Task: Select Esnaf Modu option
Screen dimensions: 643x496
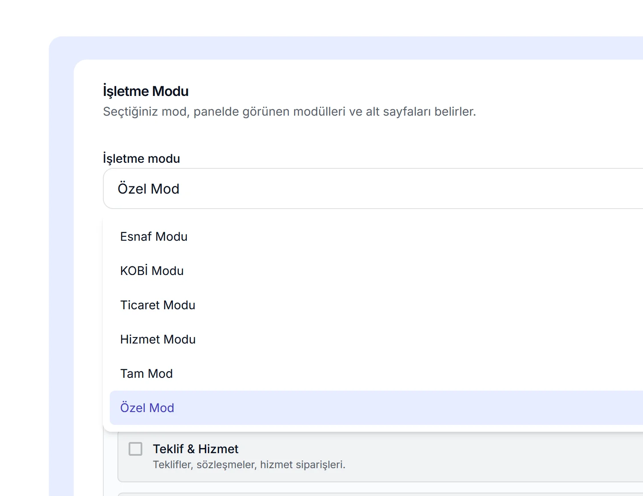Action: (x=376, y=236)
